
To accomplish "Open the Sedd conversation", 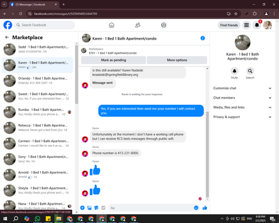I will 37,49.
